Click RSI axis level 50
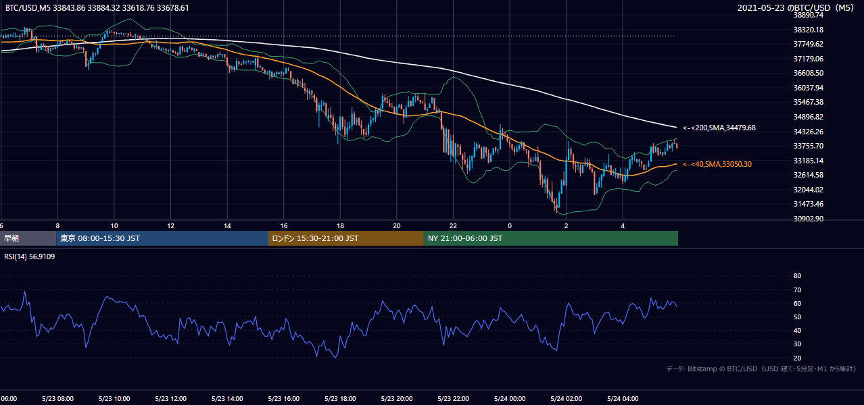864x405 pixels. click(797, 317)
